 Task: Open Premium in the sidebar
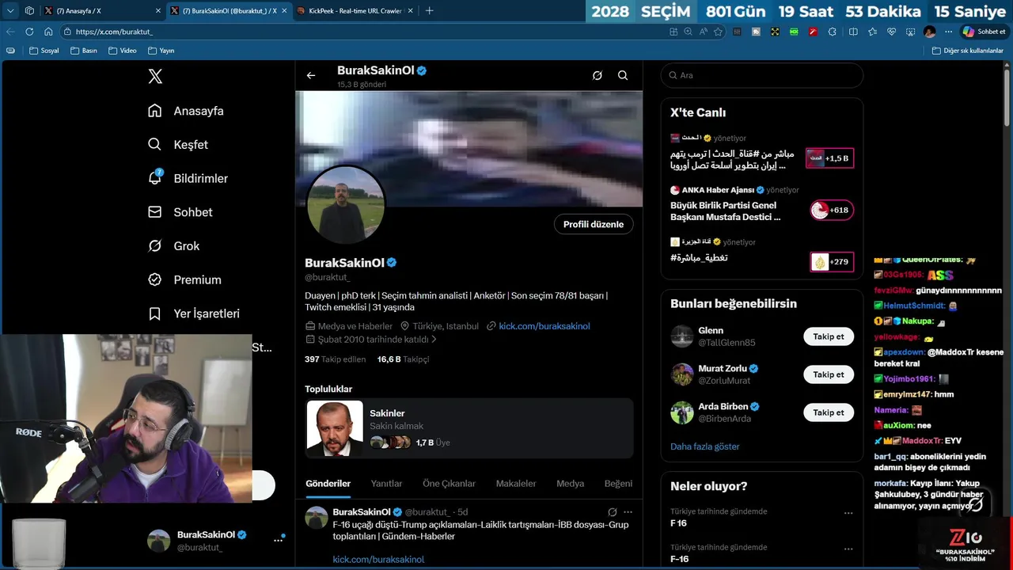coord(184,279)
